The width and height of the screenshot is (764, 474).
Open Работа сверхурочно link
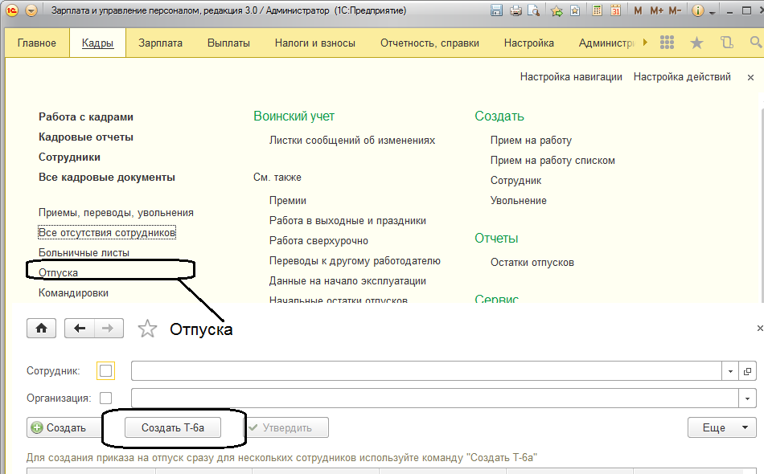click(318, 240)
